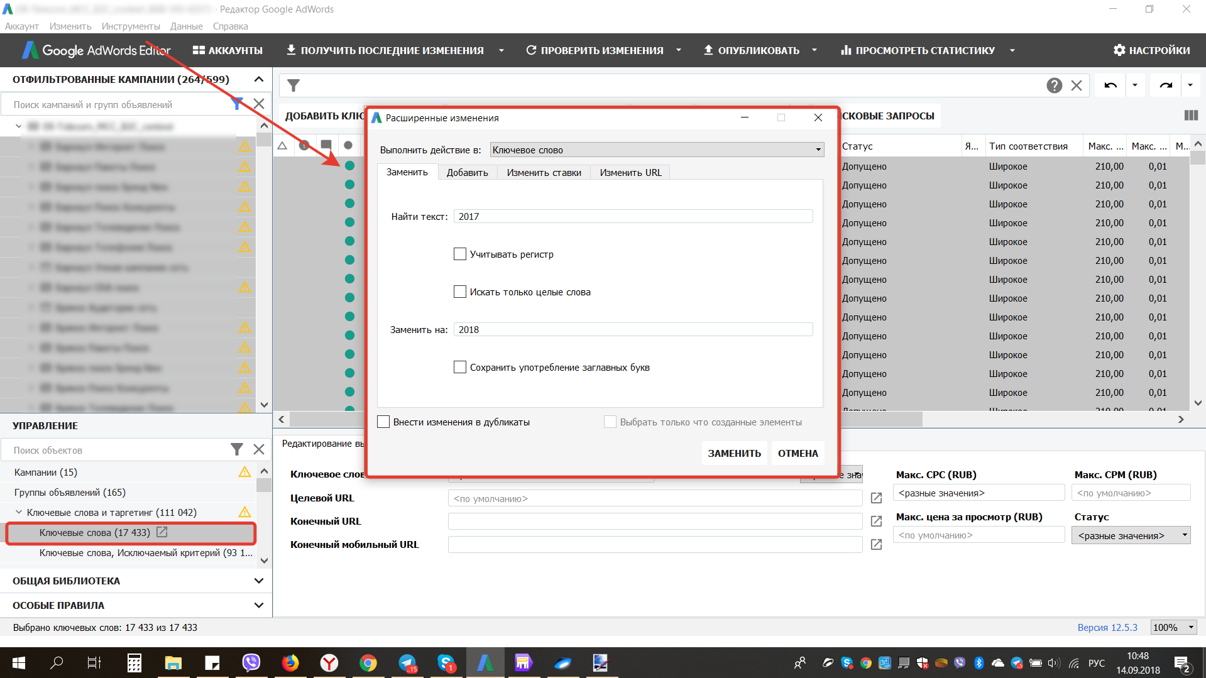
Task: Open dropdown arrow next to Получить последние изменения
Action: pos(502,50)
